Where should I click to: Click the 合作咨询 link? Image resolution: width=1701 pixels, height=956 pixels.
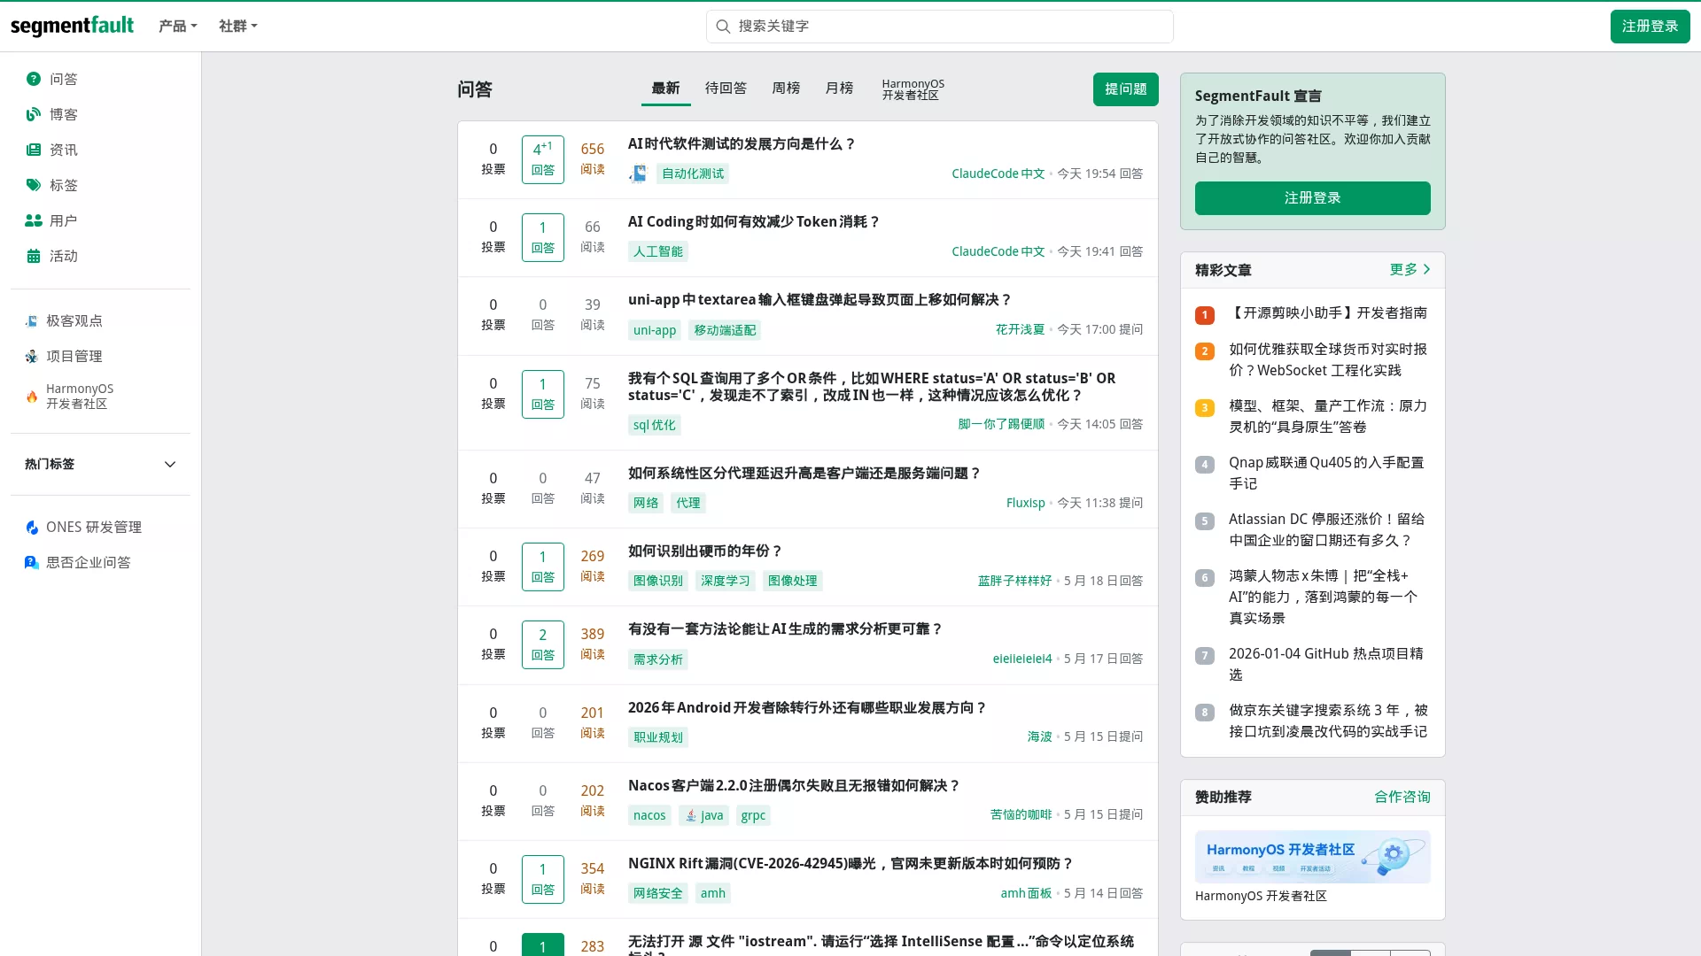click(1402, 797)
